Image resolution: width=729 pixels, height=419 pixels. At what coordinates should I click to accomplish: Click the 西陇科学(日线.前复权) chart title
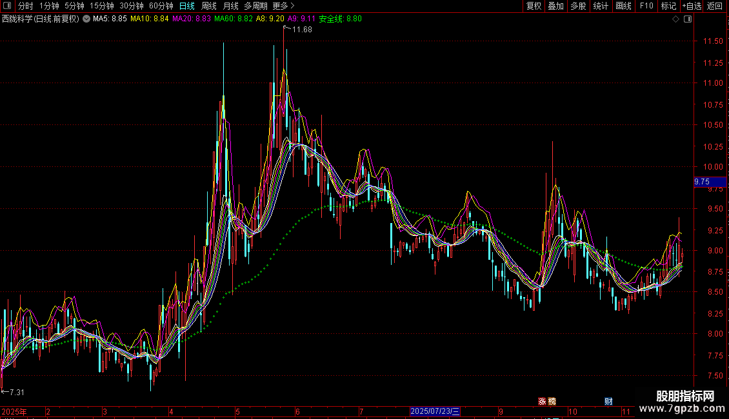coord(41,19)
